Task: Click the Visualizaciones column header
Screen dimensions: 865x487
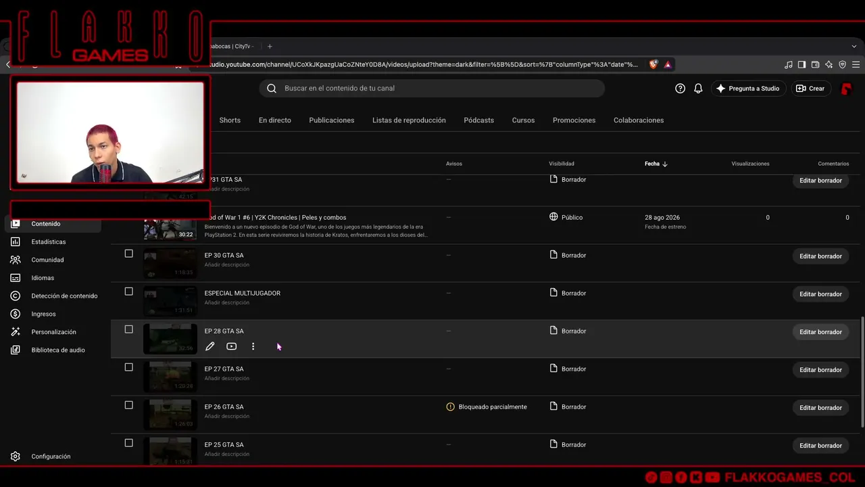Action: [750, 164]
